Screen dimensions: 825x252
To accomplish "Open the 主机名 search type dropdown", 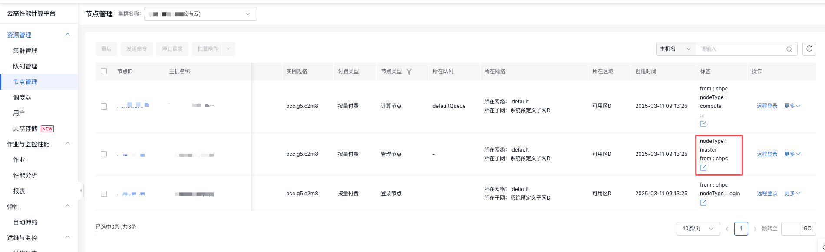I will coord(676,49).
